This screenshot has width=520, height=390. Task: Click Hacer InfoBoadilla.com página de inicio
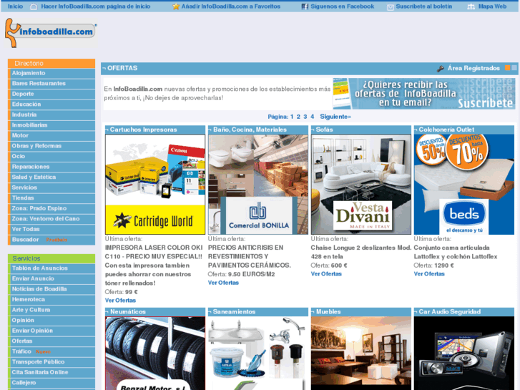[96, 6]
